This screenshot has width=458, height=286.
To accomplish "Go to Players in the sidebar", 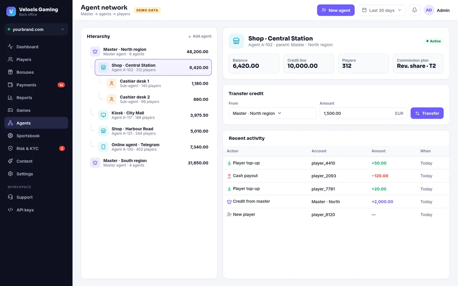I will pyautogui.click(x=36, y=59).
